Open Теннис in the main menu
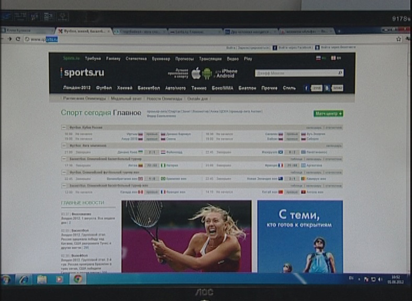 (199, 88)
